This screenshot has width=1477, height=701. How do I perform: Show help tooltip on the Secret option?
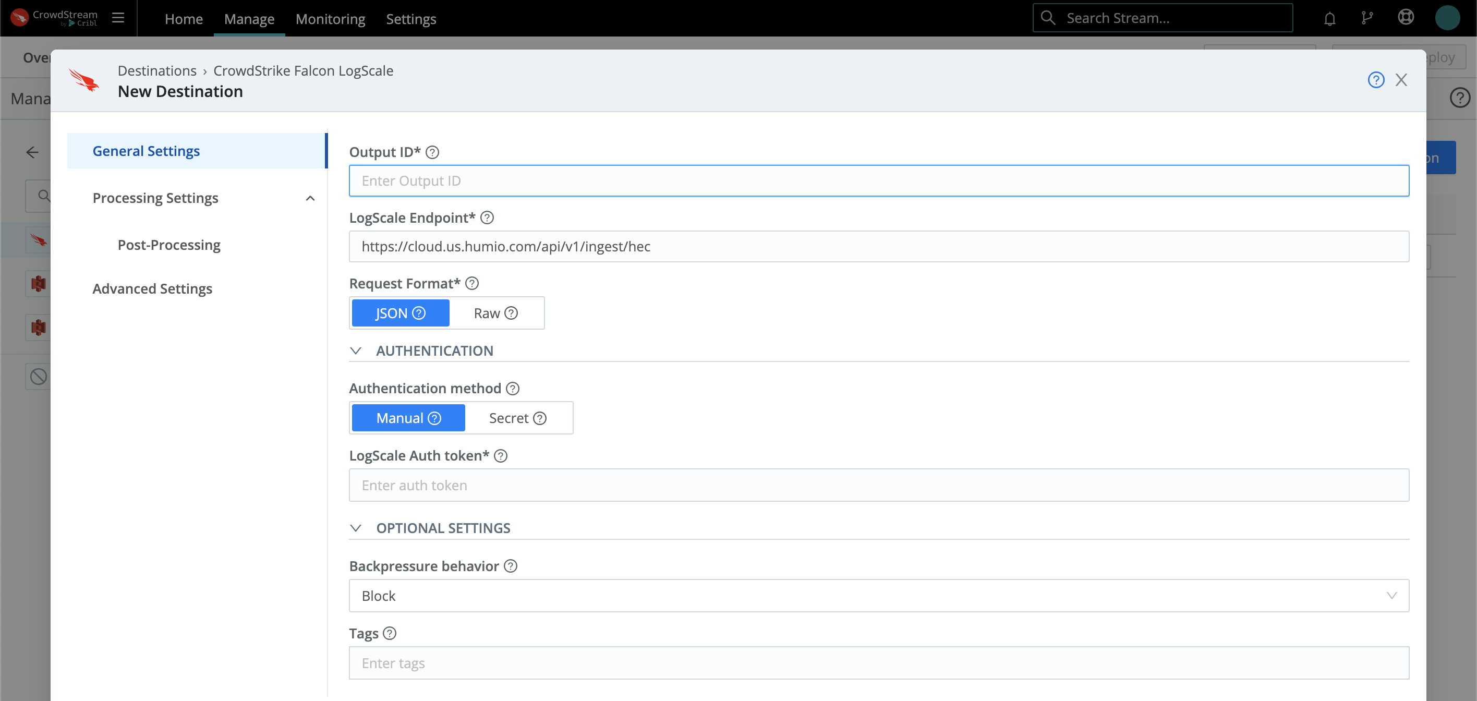click(x=540, y=418)
